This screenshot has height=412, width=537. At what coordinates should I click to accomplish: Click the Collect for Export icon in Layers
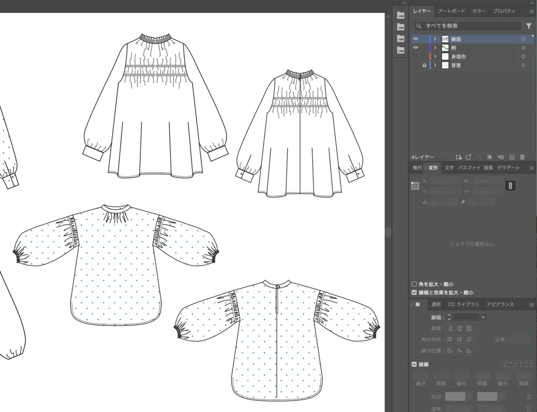tap(458, 157)
